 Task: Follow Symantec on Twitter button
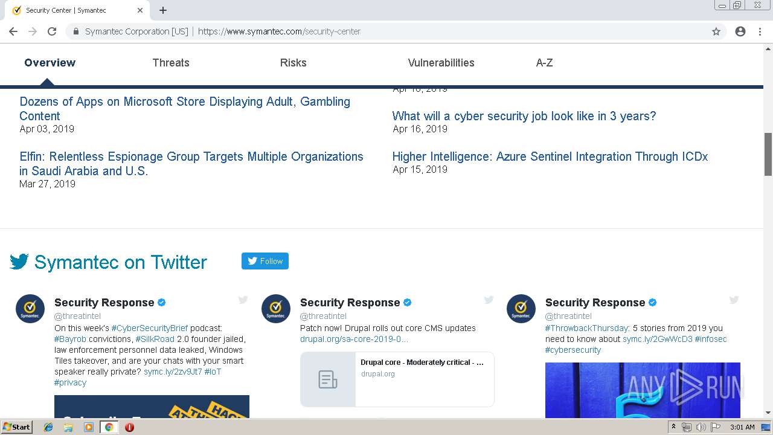265,261
